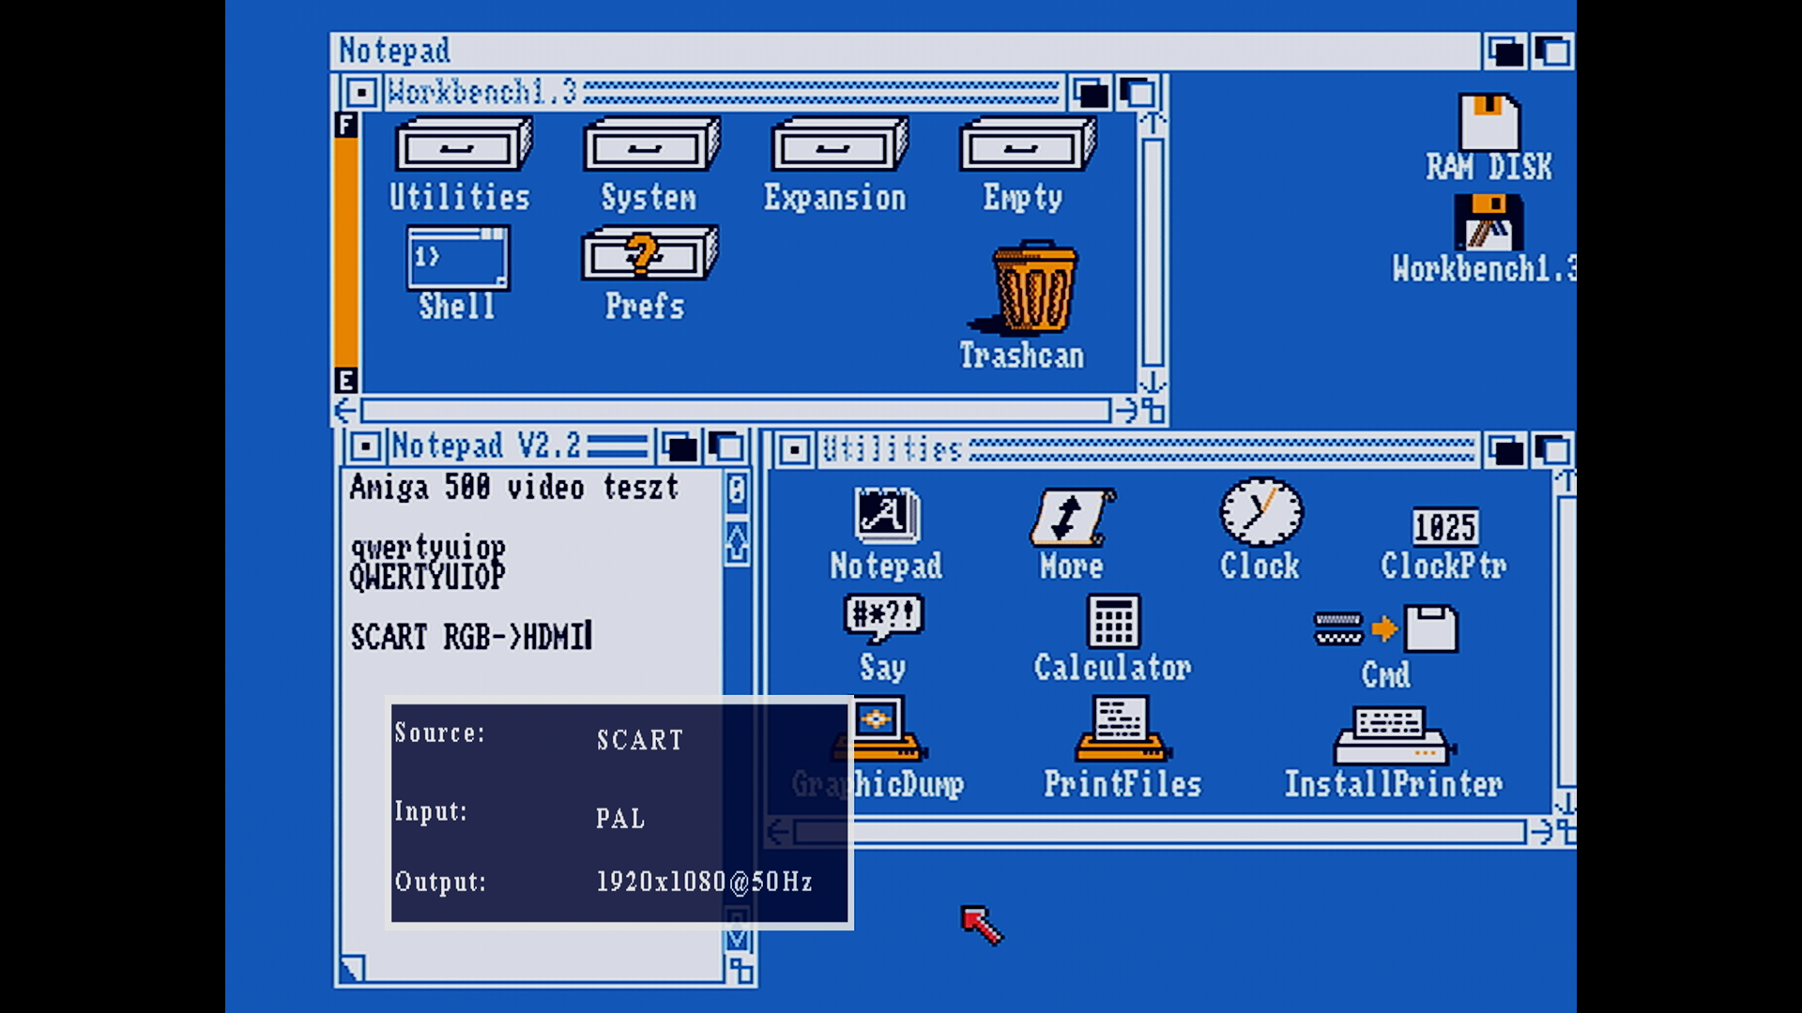
Task: Launch the GraphicDump icon
Action: pos(879,728)
